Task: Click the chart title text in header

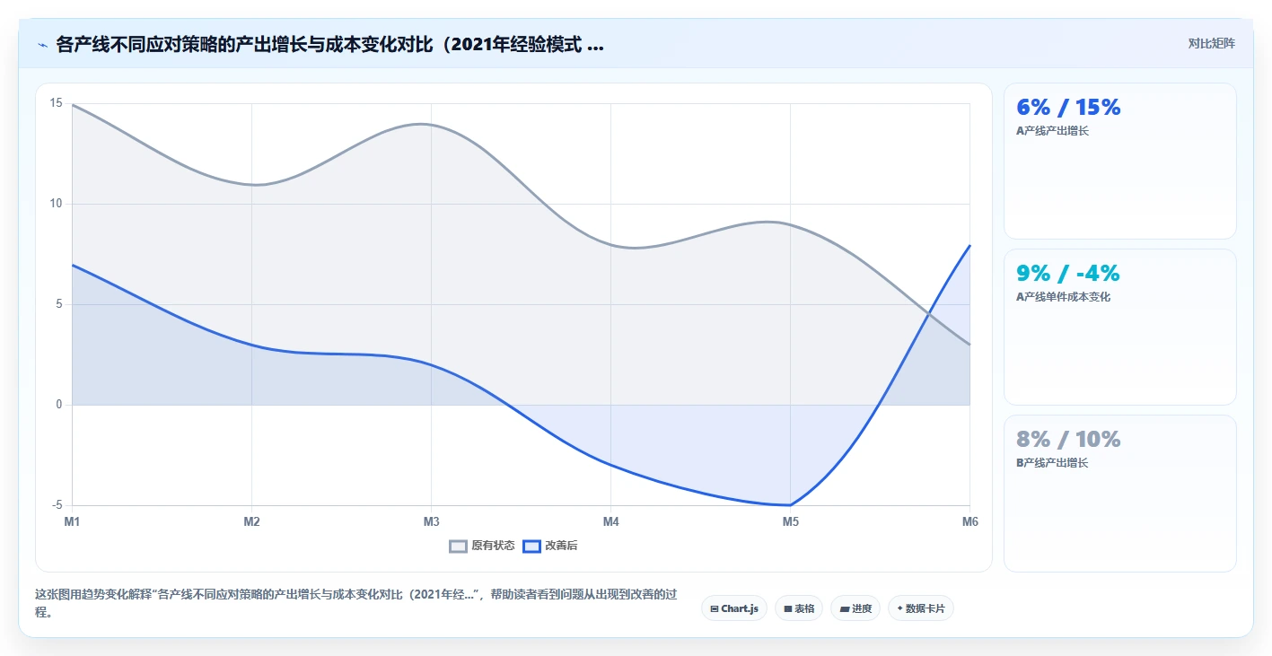Action: click(329, 45)
